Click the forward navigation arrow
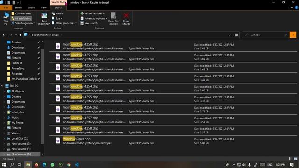 tap(10, 35)
